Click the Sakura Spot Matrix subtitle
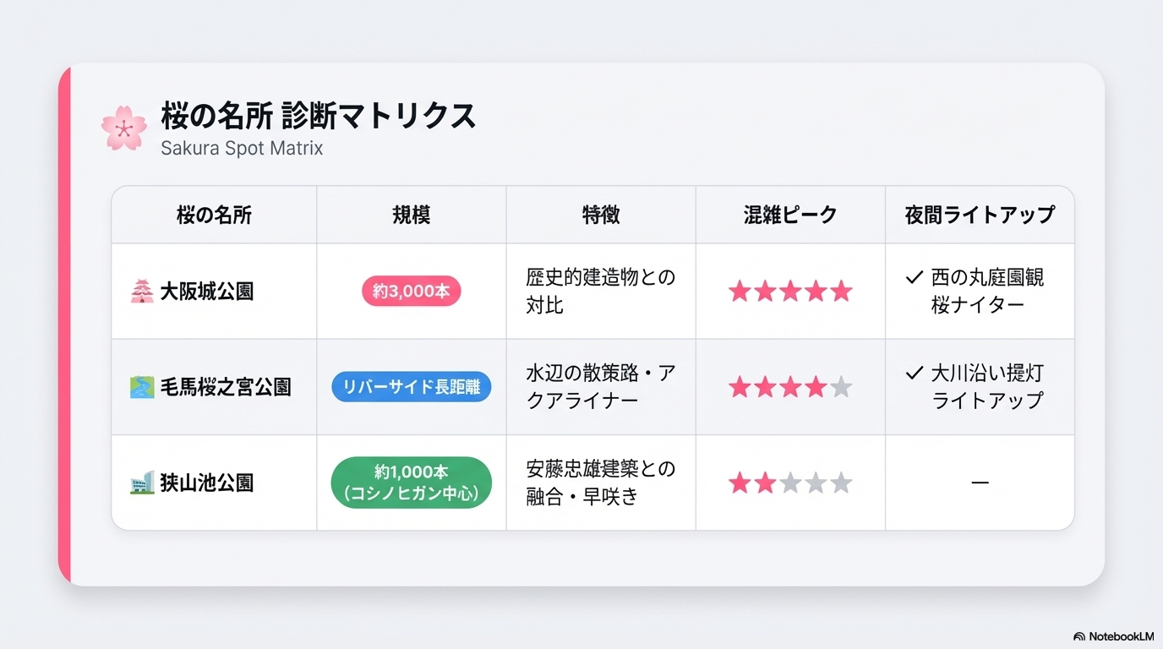The height and width of the screenshot is (649, 1163). [x=242, y=149]
